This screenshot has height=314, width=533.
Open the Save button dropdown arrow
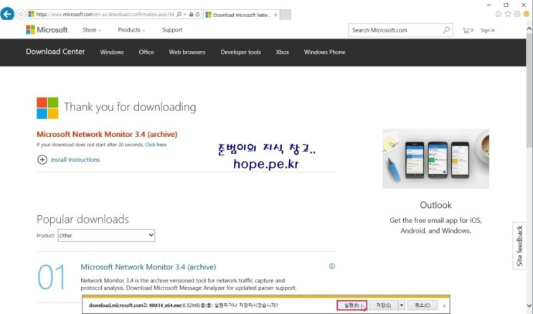point(402,305)
